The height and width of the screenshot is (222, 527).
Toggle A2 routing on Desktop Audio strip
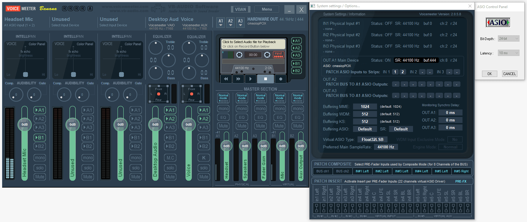(170, 119)
